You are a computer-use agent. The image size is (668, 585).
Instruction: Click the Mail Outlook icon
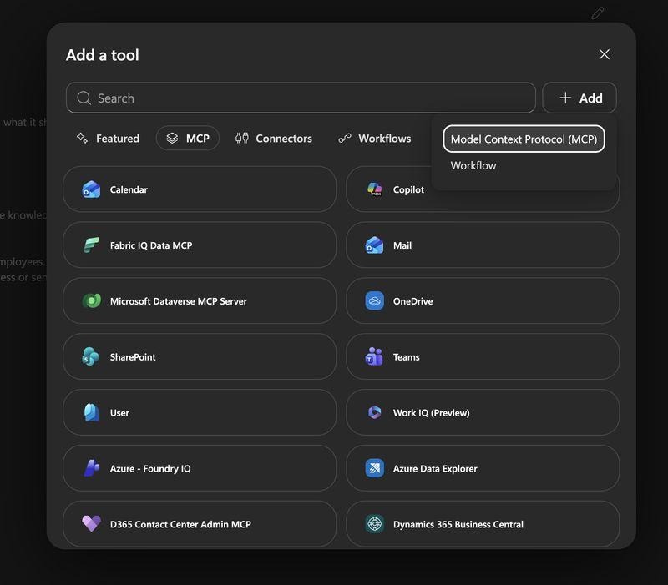(374, 245)
